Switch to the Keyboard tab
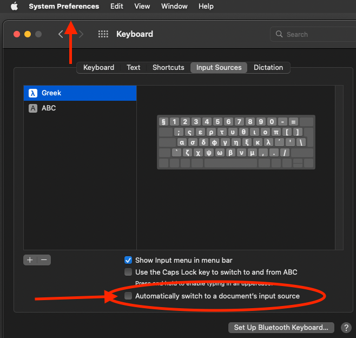This screenshot has height=338, width=356. click(98, 68)
